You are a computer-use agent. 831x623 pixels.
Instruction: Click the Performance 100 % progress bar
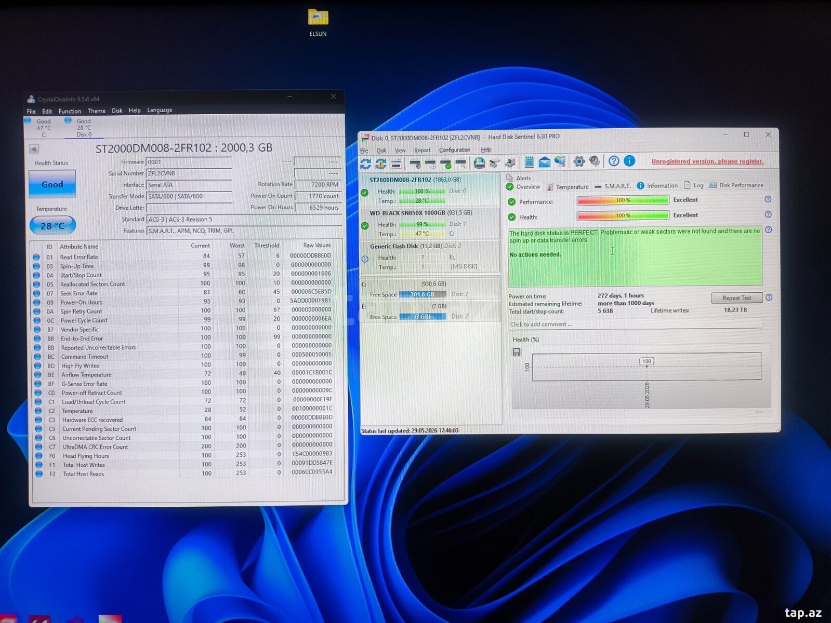click(623, 200)
